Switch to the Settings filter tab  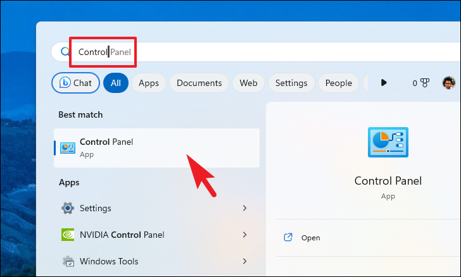pyautogui.click(x=291, y=83)
